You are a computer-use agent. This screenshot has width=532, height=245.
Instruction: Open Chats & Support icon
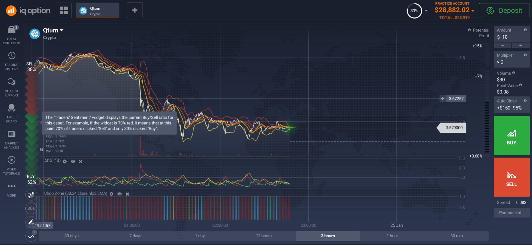[11, 82]
